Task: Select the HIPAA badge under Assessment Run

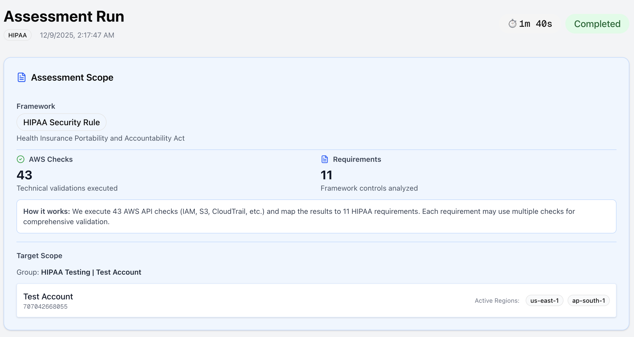Action: [17, 35]
